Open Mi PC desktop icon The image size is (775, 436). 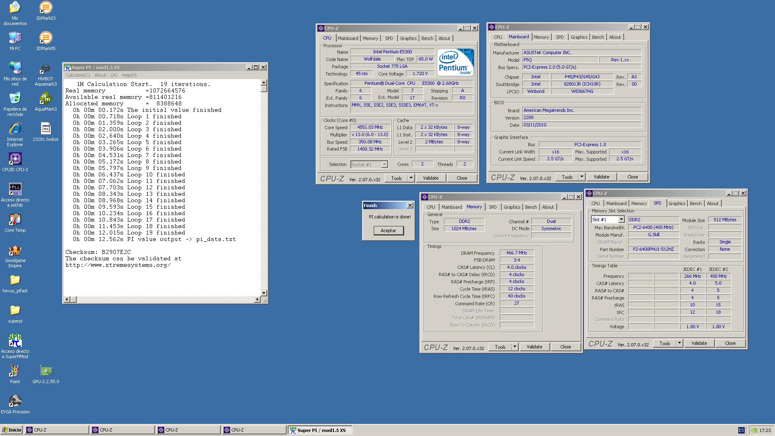15,41
